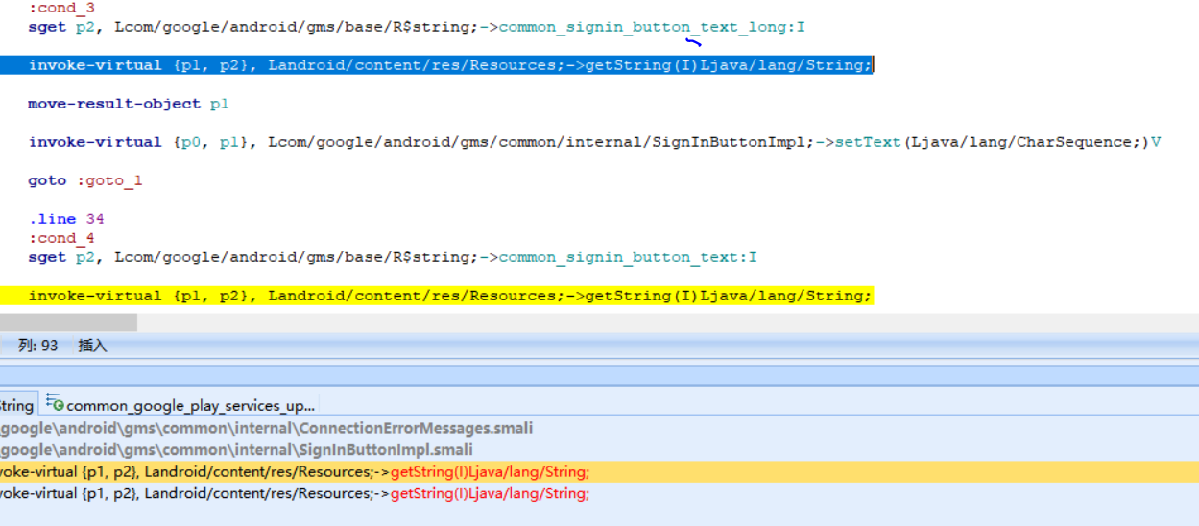The height and width of the screenshot is (526, 1199).
Task: Click the common_signin_button_text_long field reference
Action: 652,27
